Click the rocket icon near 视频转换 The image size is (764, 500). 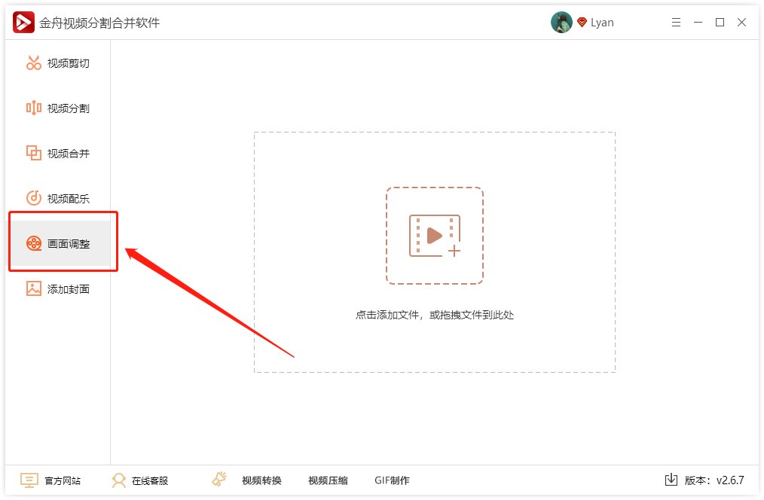(219, 479)
